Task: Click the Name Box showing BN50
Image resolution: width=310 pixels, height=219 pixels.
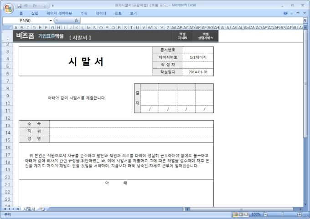Action: tap(26, 20)
